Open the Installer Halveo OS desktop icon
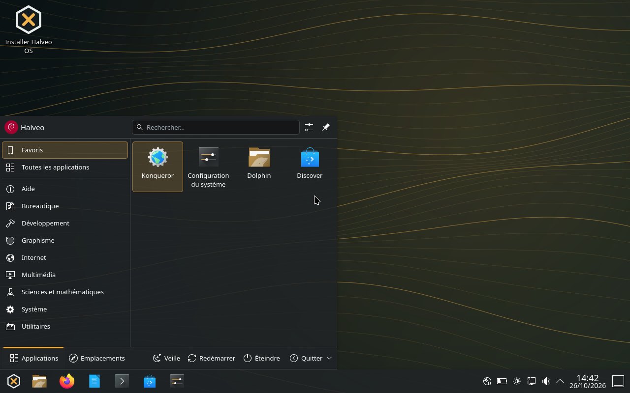Viewport: 630px width, 393px height. (29, 29)
